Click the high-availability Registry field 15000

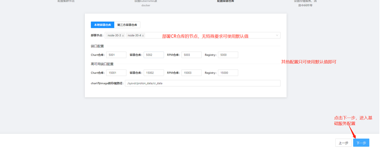(x=228, y=73)
